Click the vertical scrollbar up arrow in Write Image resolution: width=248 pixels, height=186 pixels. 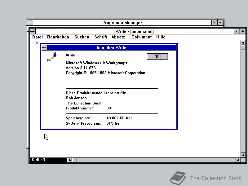click(243, 43)
